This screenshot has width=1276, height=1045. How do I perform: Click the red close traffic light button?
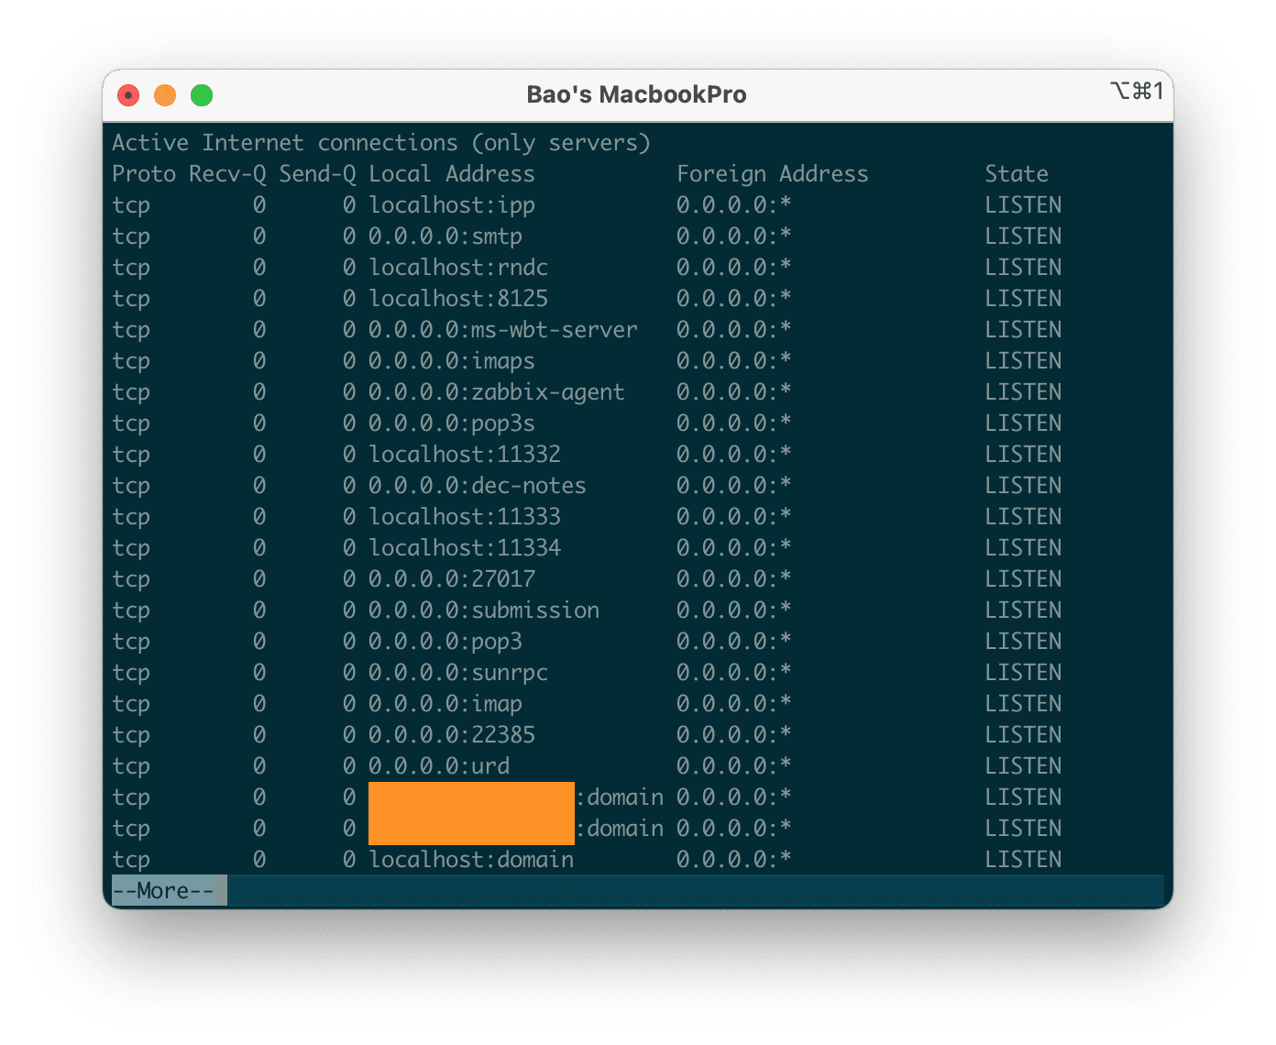128,94
